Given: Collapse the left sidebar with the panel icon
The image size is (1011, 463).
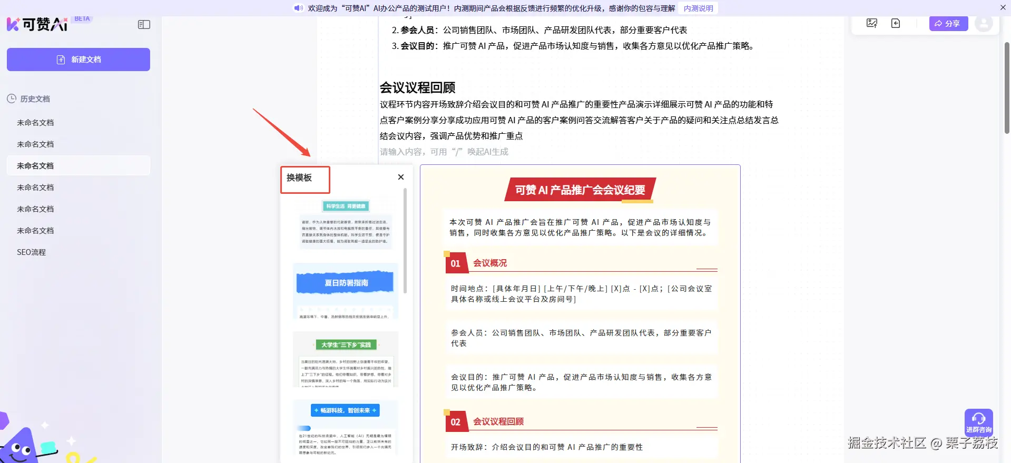Looking at the screenshot, I should [144, 25].
